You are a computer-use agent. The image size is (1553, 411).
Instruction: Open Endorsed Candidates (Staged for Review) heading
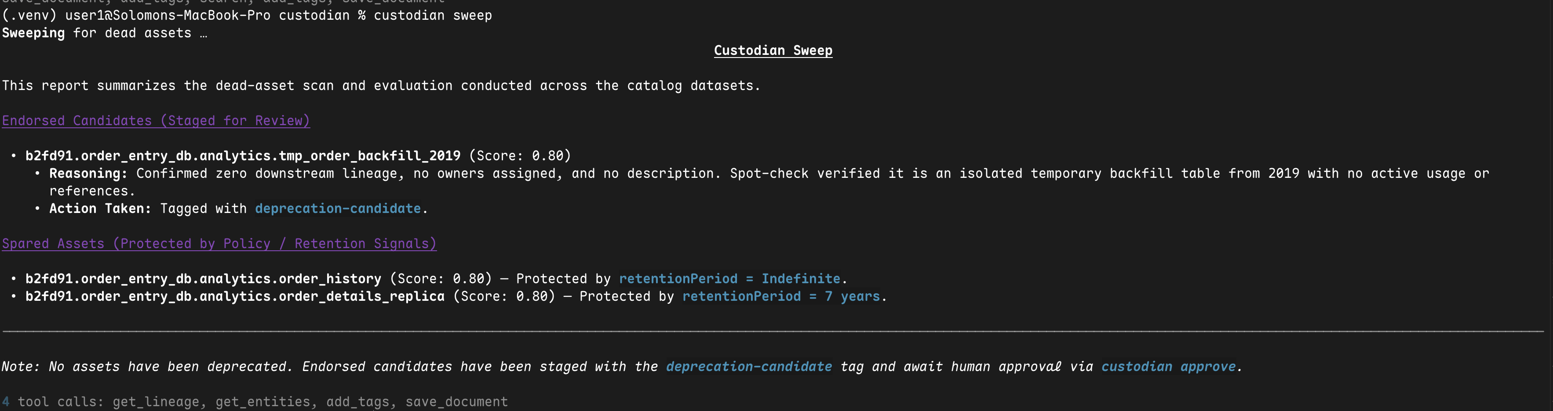click(156, 120)
